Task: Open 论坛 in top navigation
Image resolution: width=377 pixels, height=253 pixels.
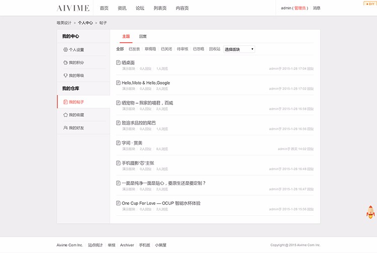Action: click(x=140, y=8)
